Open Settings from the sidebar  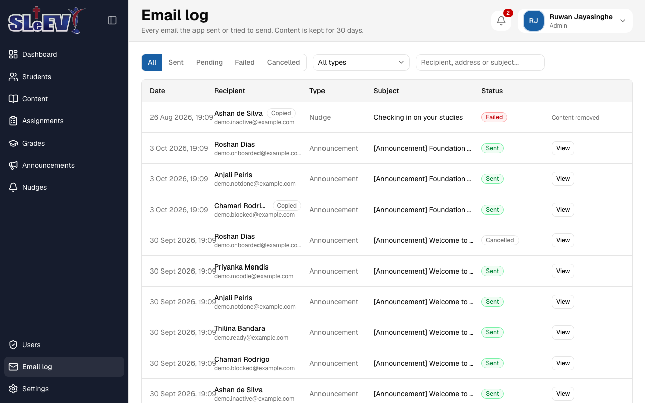pyautogui.click(x=64, y=389)
